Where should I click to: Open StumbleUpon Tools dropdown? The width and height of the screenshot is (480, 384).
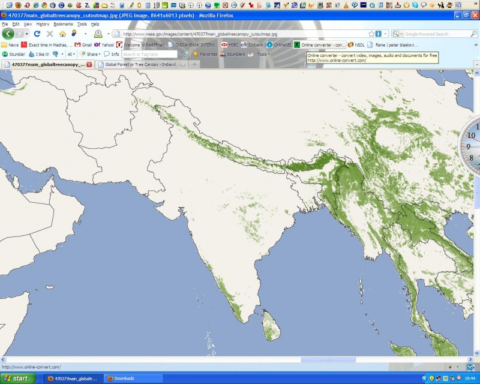(263, 54)
